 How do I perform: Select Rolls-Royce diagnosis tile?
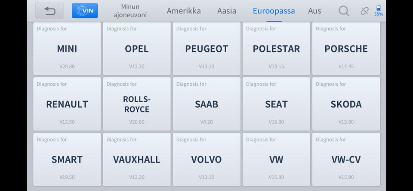point(137,104)
